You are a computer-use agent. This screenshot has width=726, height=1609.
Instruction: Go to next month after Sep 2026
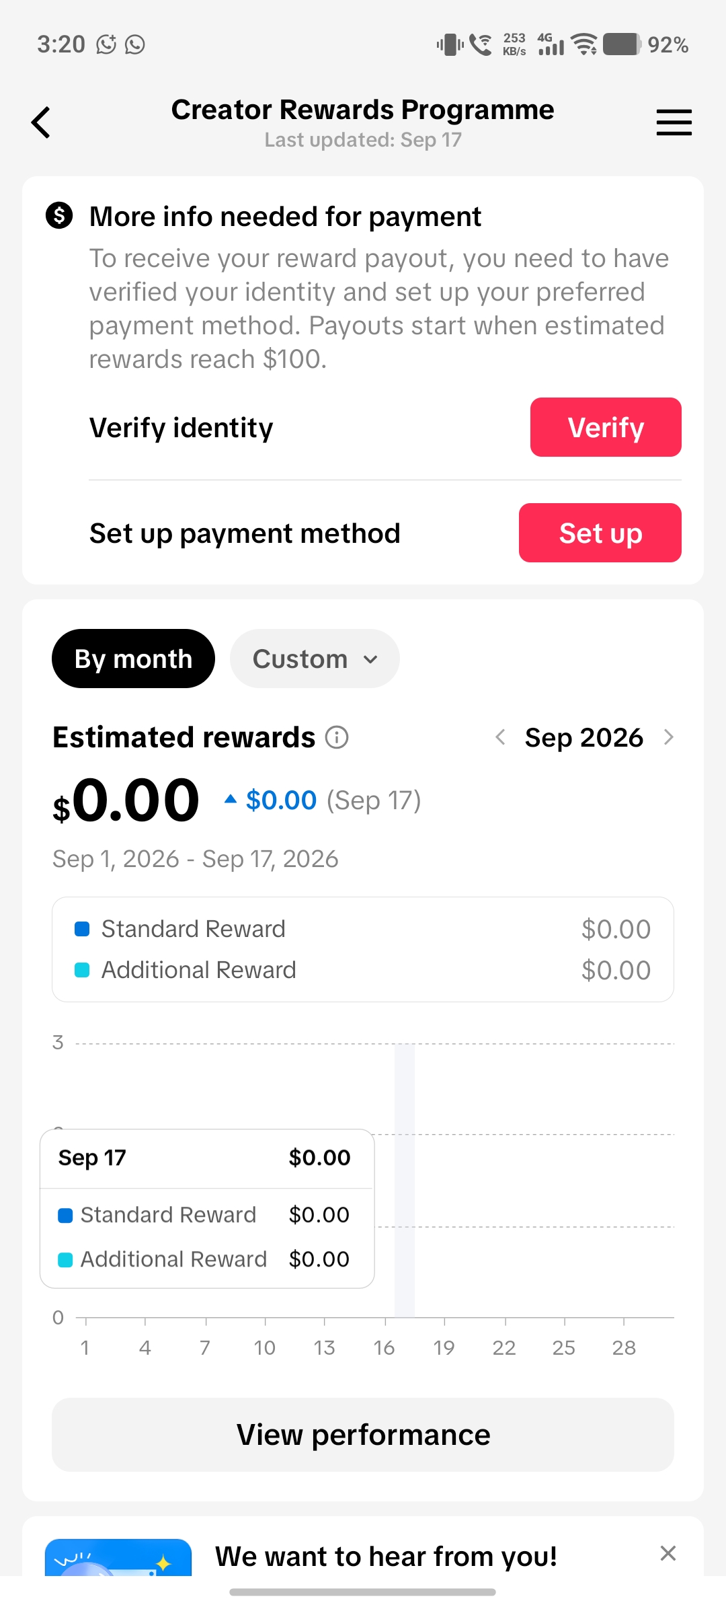[668, 737]
